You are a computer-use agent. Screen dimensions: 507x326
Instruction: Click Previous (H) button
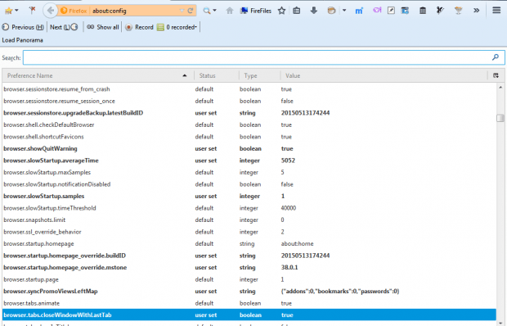coord(23,27)
